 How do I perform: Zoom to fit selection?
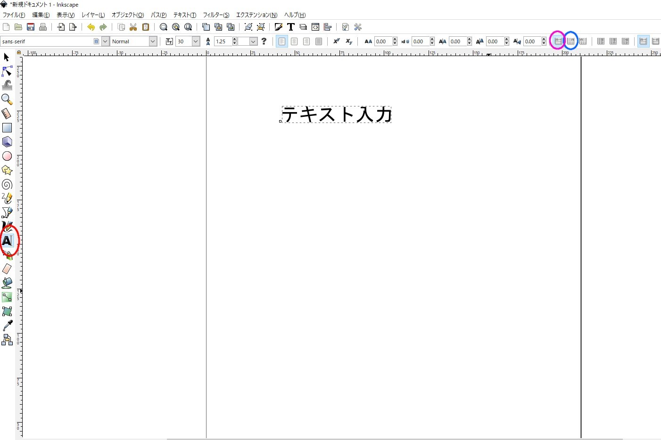pyautogui.click(x=164, y=27)
